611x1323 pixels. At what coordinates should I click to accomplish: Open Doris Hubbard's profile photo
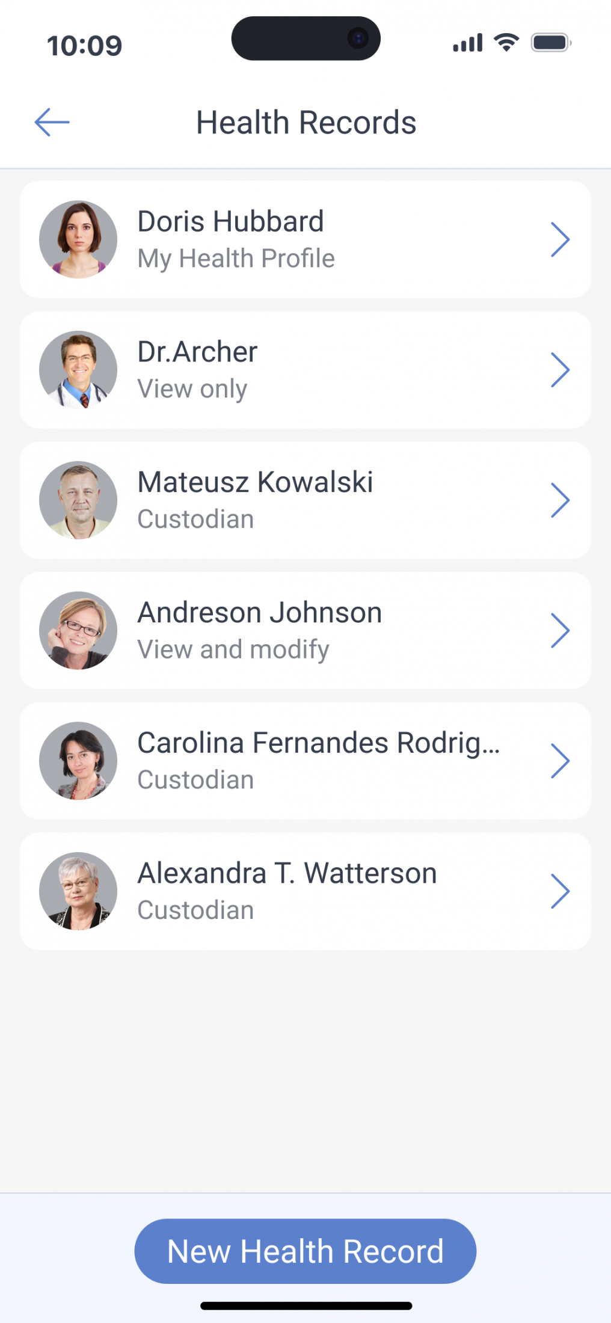pos(78,239)
